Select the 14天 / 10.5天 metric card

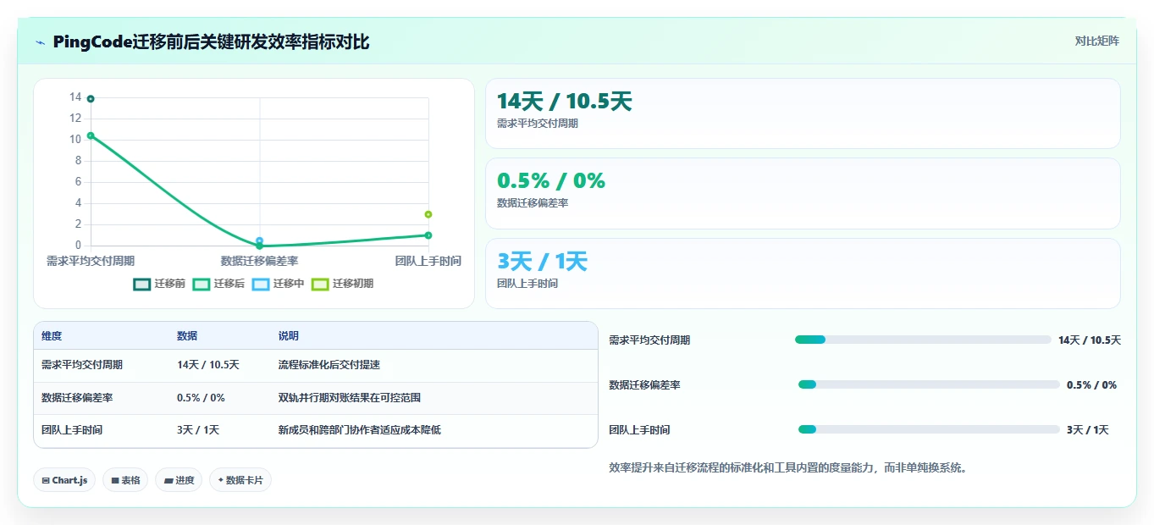pos(803,113)
